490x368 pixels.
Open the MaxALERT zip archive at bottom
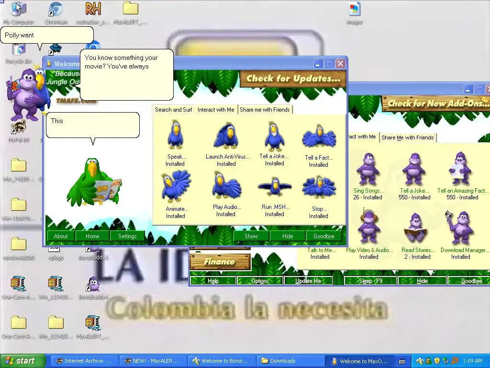point(93,327)
